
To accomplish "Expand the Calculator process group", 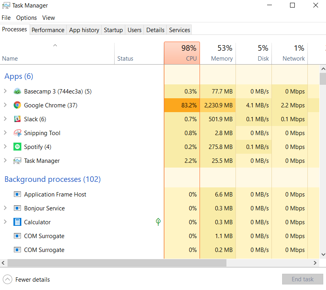I will [x=5, y=222].
